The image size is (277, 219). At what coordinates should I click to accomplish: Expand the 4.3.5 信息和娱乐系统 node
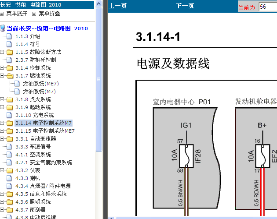click(2, 194)
